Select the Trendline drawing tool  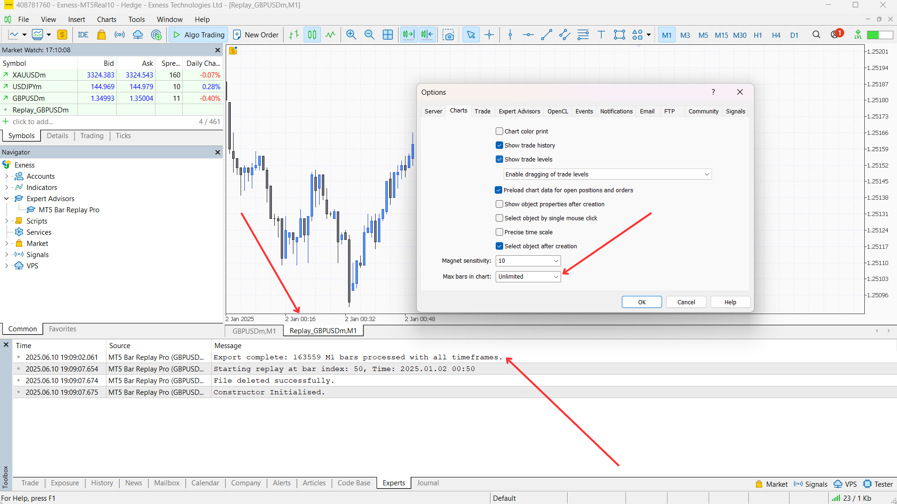click(x=546, y=35)
